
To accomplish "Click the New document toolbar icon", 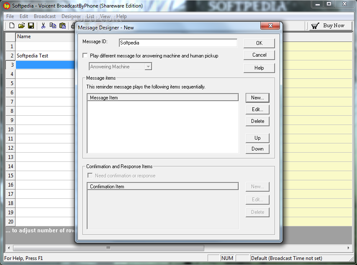I will 12,26.
